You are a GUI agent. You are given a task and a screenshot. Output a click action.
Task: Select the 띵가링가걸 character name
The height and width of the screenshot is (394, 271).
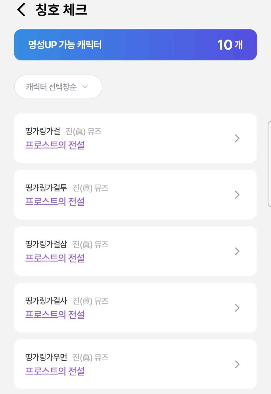coord(43,131)
